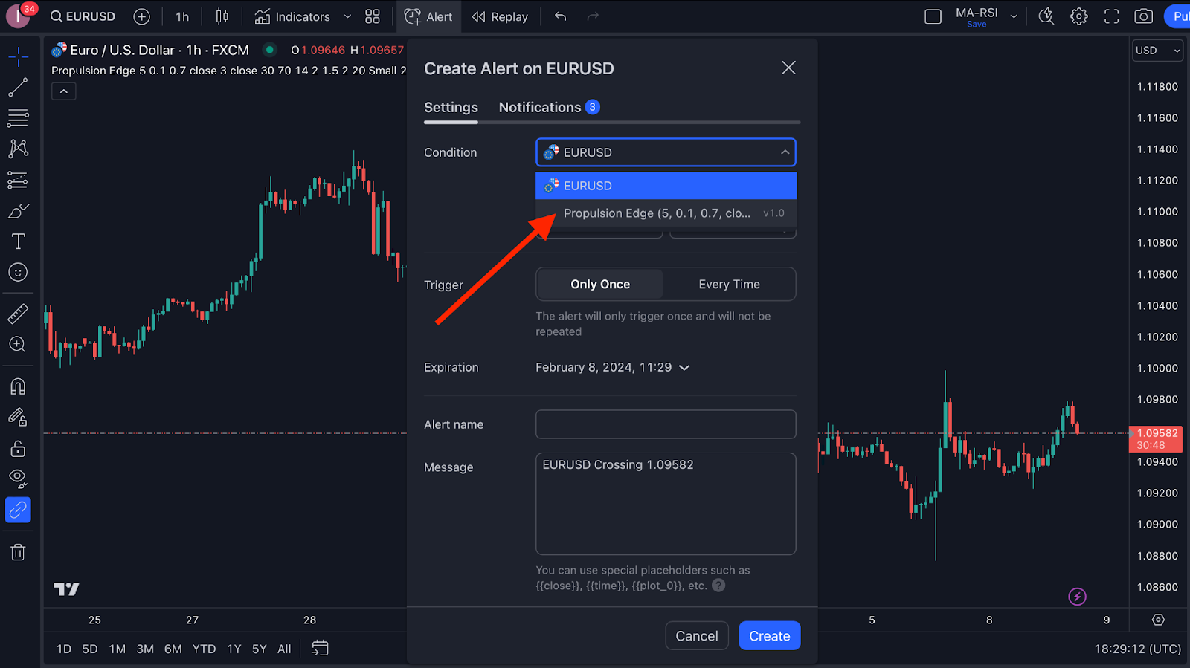The image size is (1190, 668).
Task: Open the Fibonacci retracement tools
Action: 18,117
